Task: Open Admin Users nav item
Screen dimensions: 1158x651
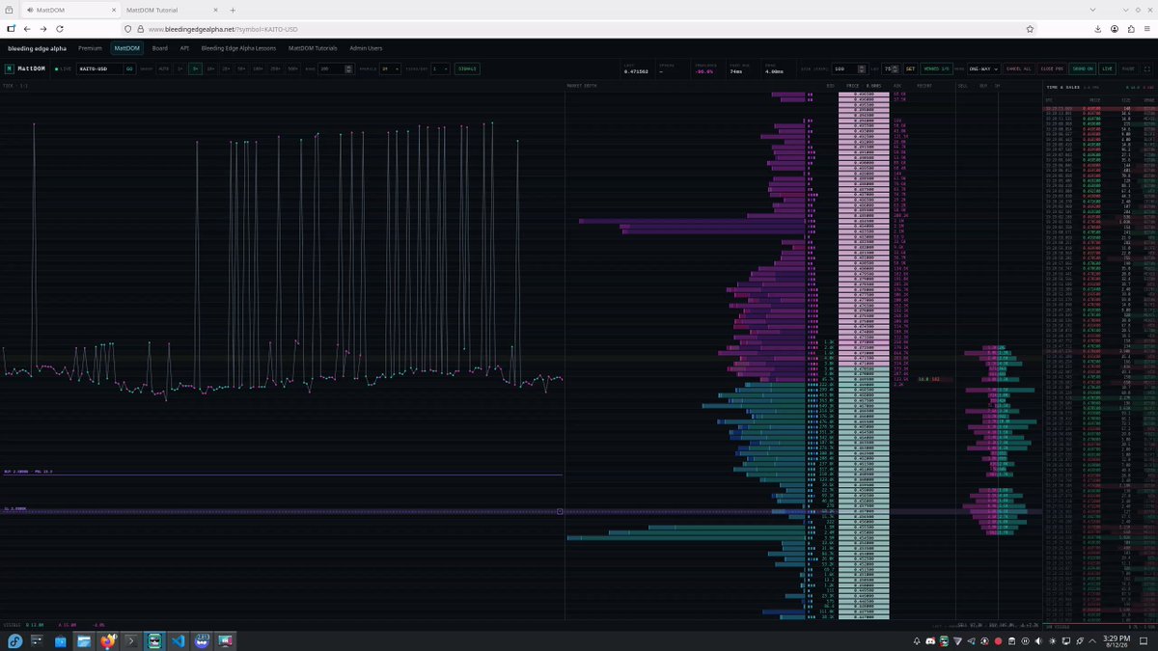Action: pos(366,47)
